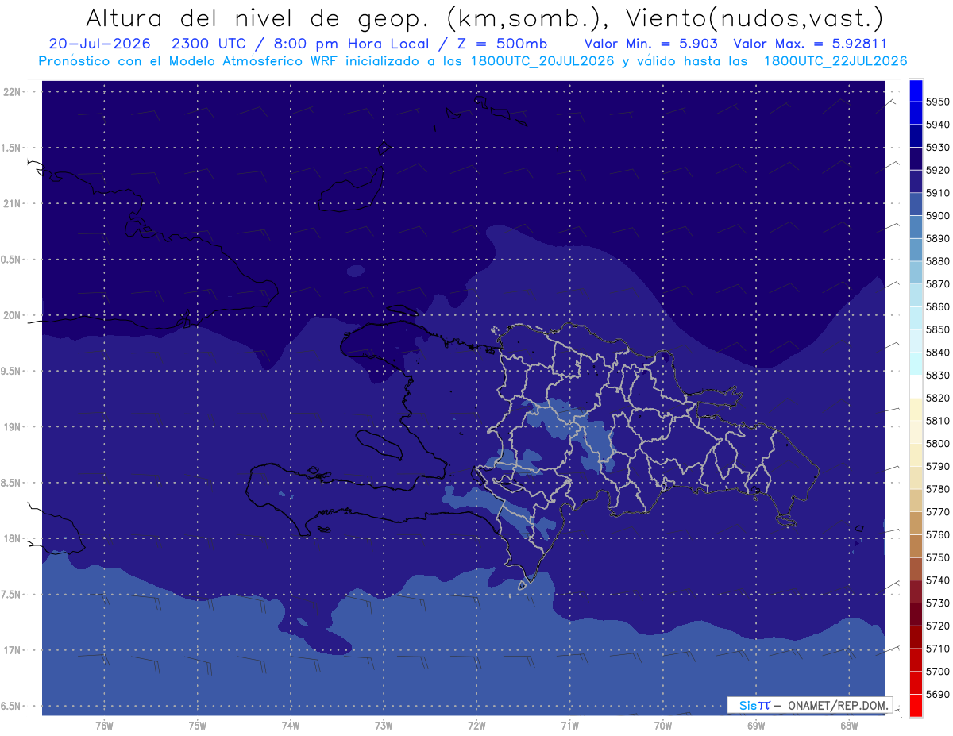Click the color bar segment between 5920 and 5930
953x736 pixels.
(915, 159)
